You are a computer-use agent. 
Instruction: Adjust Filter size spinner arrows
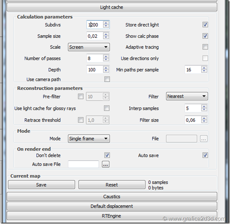tap(204, 120)
